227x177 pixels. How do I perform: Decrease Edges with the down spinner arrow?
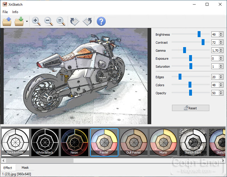coord(221,78)
